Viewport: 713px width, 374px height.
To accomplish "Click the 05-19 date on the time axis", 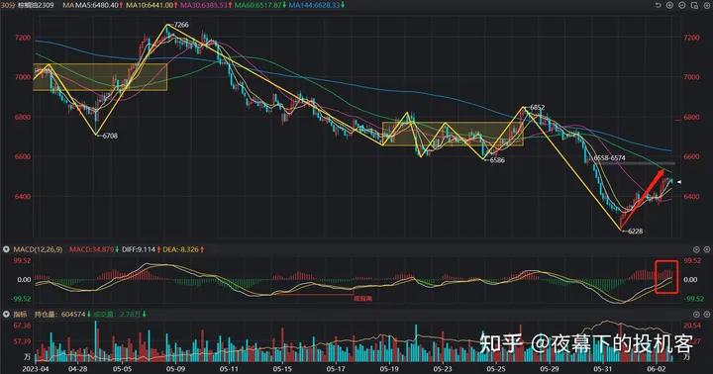I will (389, 369).
